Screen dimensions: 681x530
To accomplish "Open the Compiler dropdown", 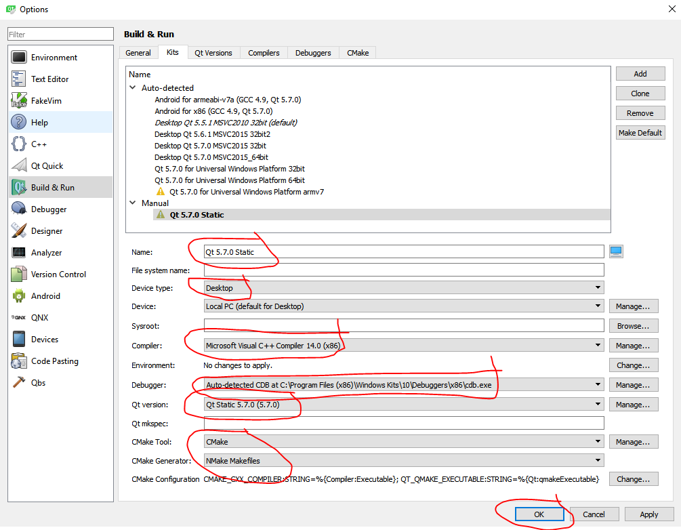I will (x=404, y=346).
